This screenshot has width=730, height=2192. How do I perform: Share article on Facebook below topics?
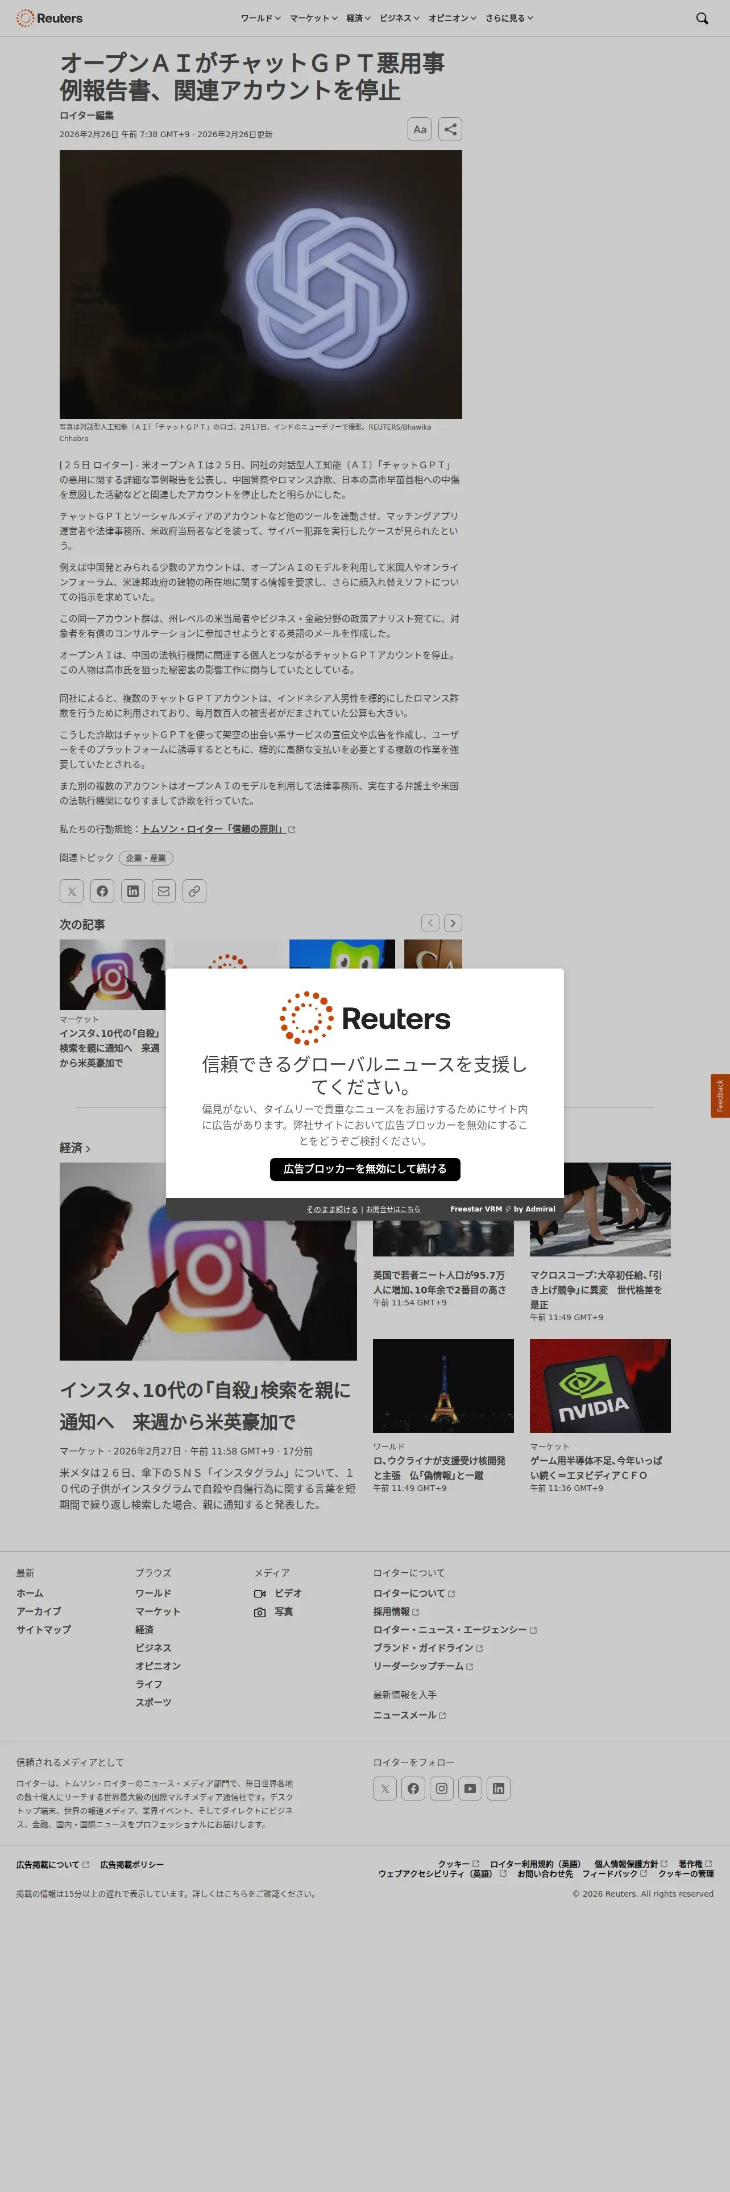102,891
